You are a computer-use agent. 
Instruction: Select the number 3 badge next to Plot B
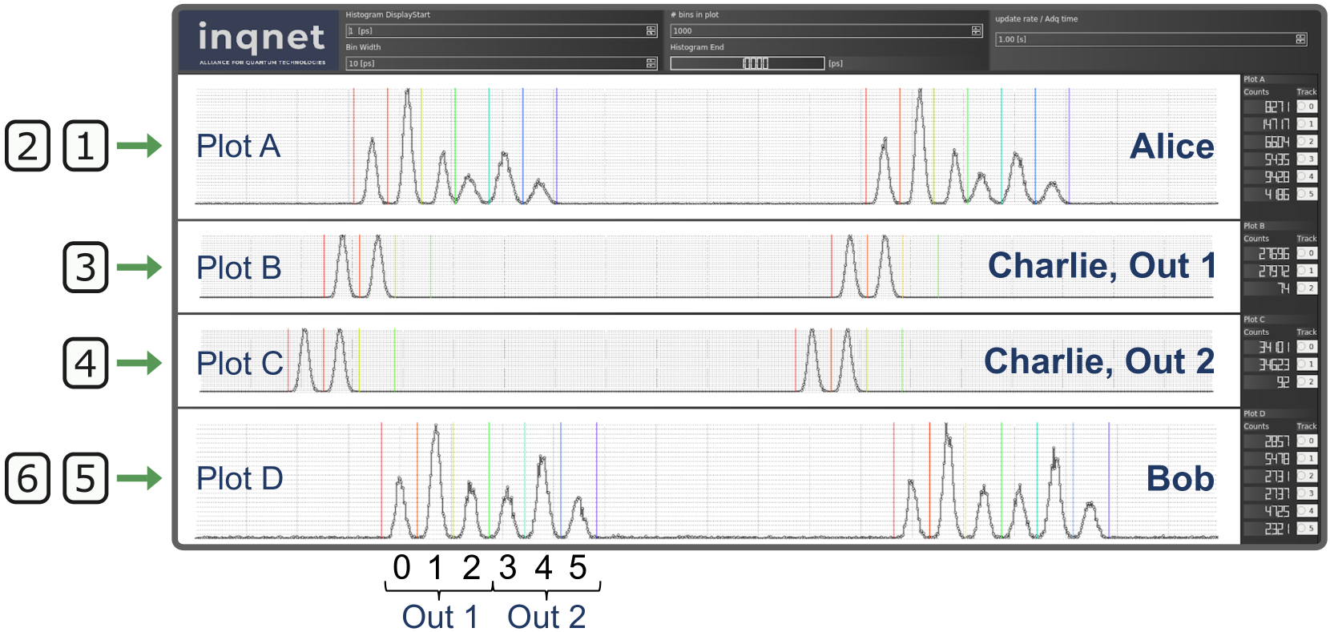click(85, 267)
